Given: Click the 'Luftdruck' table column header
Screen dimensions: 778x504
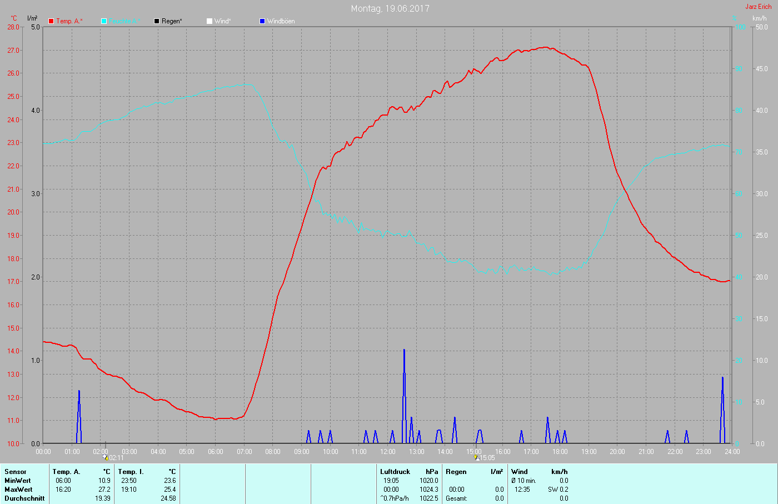Looking at the screenshot, I should pos(395,472).
